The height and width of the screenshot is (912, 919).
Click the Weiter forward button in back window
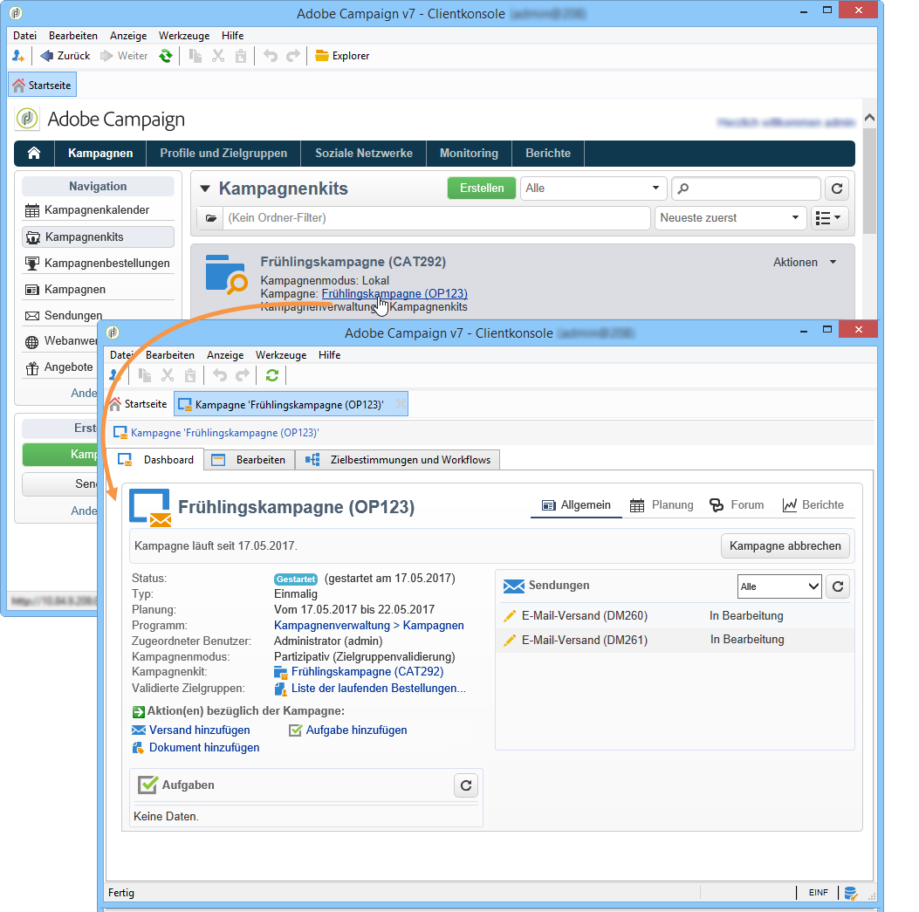pos(124,56)
